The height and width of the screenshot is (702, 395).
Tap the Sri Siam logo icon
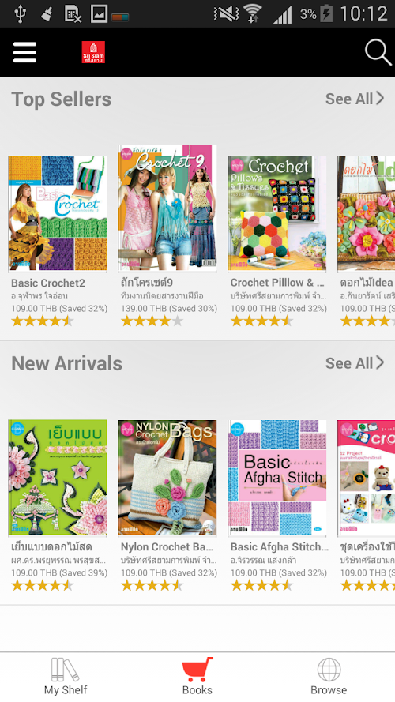point(93,52)
